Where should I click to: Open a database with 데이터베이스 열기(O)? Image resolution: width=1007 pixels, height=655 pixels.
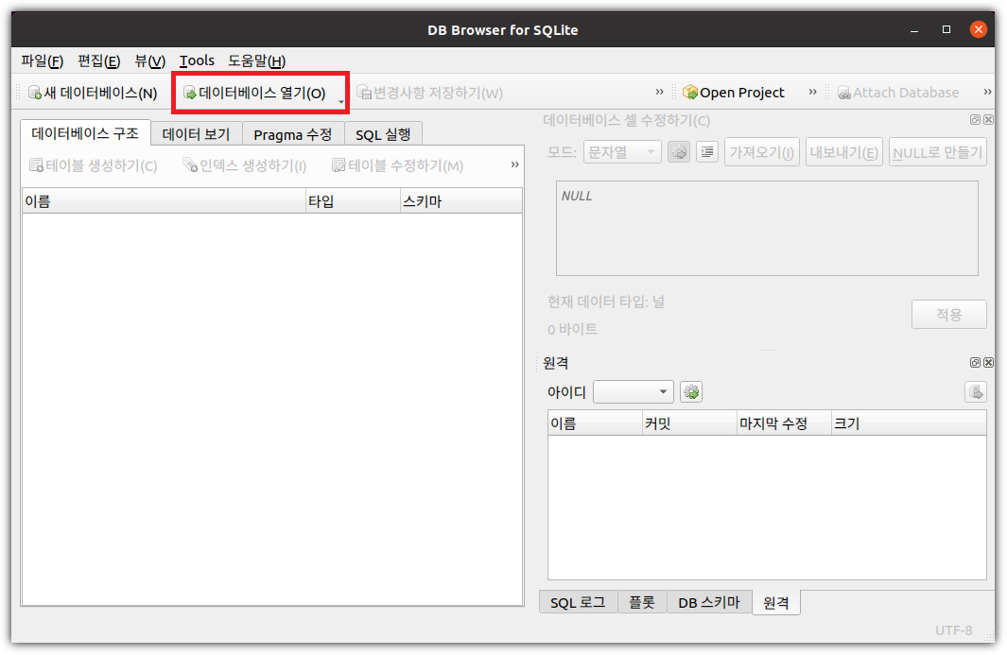[x=255, y=94]
